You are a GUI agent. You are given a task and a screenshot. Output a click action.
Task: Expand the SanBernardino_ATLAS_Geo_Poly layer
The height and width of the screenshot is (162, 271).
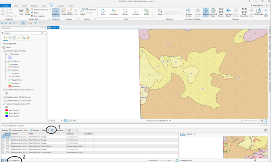3,101
